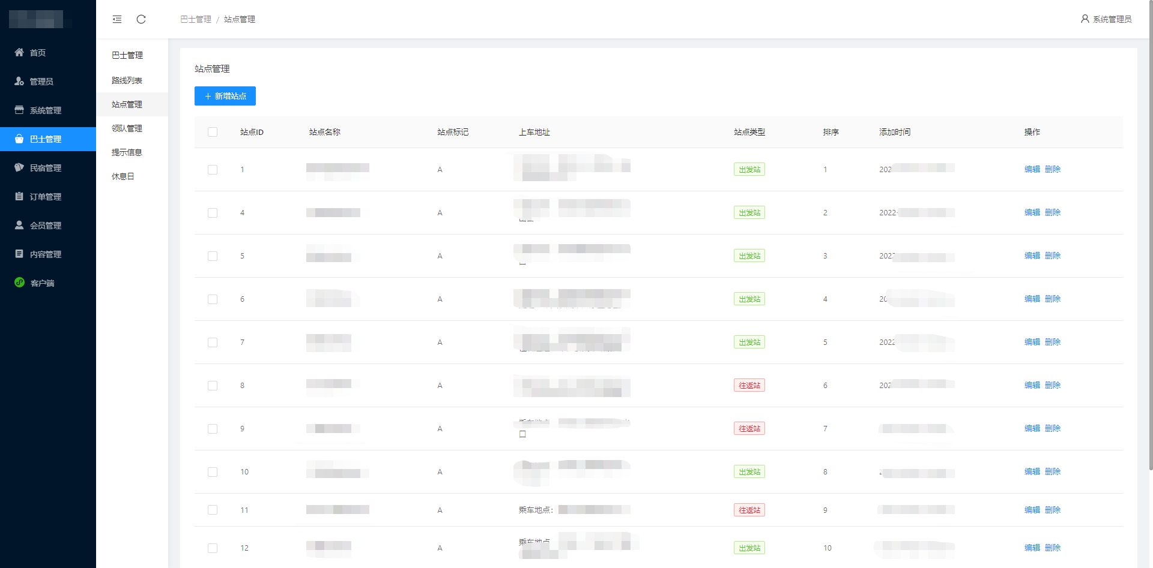Open 订单管理 in main sidebar

pos(48,197)
